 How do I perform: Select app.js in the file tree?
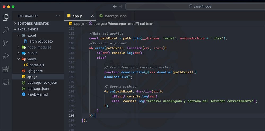click(x=38, y=77)
